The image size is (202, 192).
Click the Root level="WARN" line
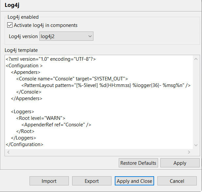(x=41, y=118)
